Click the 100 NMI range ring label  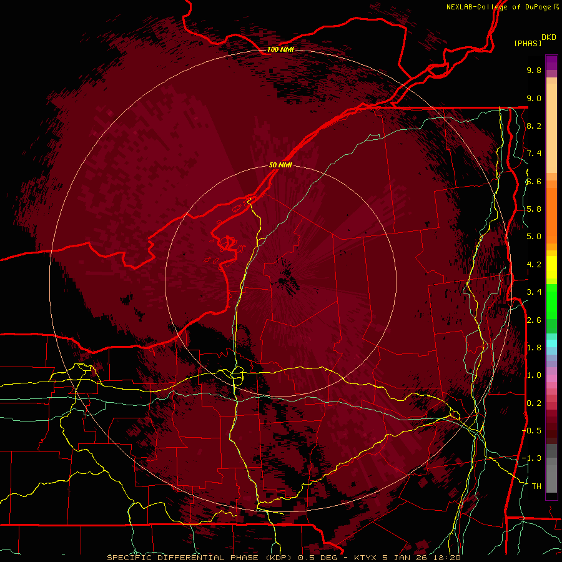pos(280,49)
